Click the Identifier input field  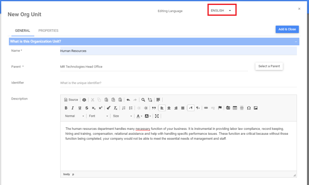178,83
